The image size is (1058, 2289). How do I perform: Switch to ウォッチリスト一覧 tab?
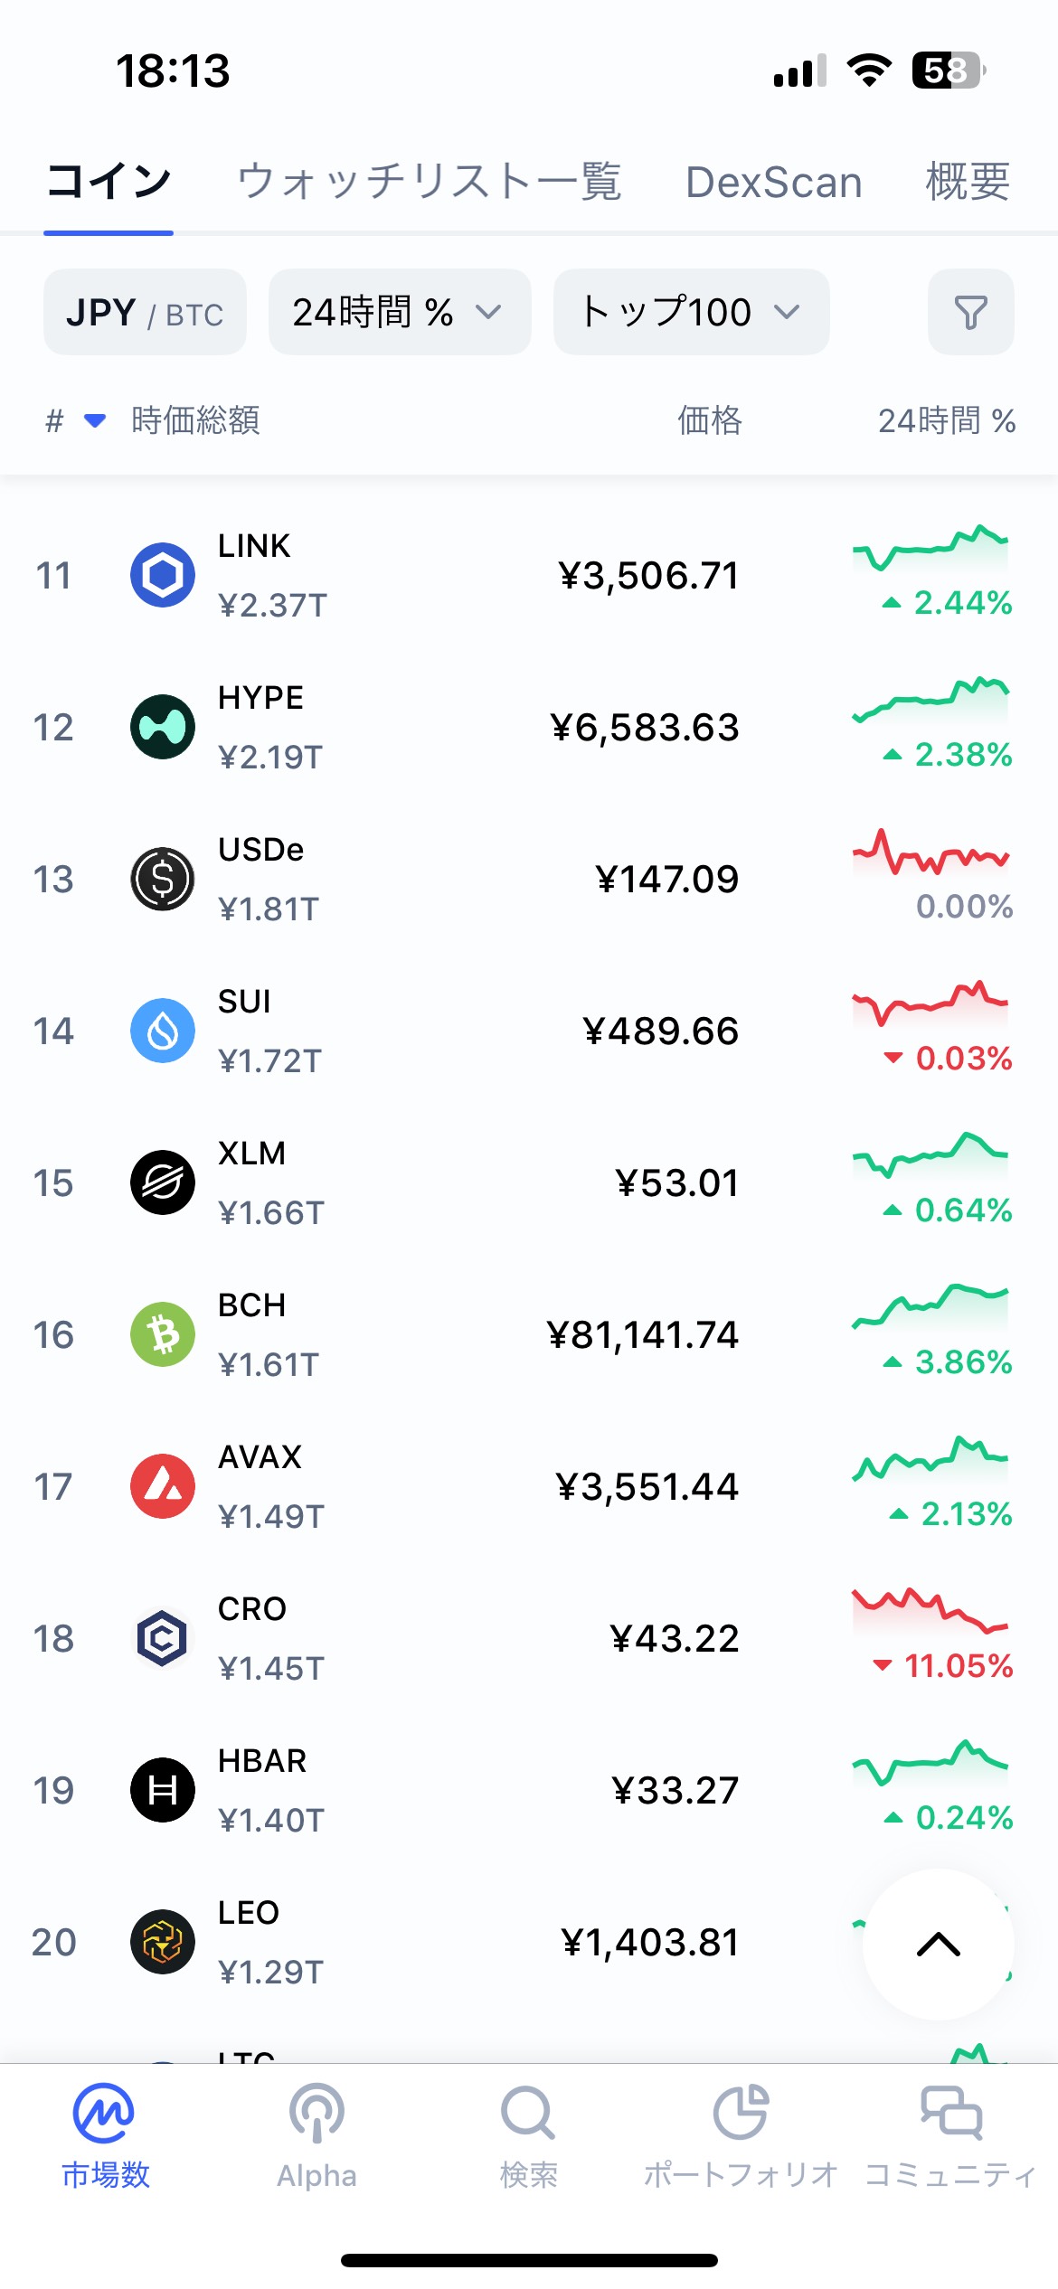coord(429,182)
